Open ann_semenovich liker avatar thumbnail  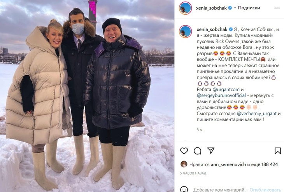(184, 164)
